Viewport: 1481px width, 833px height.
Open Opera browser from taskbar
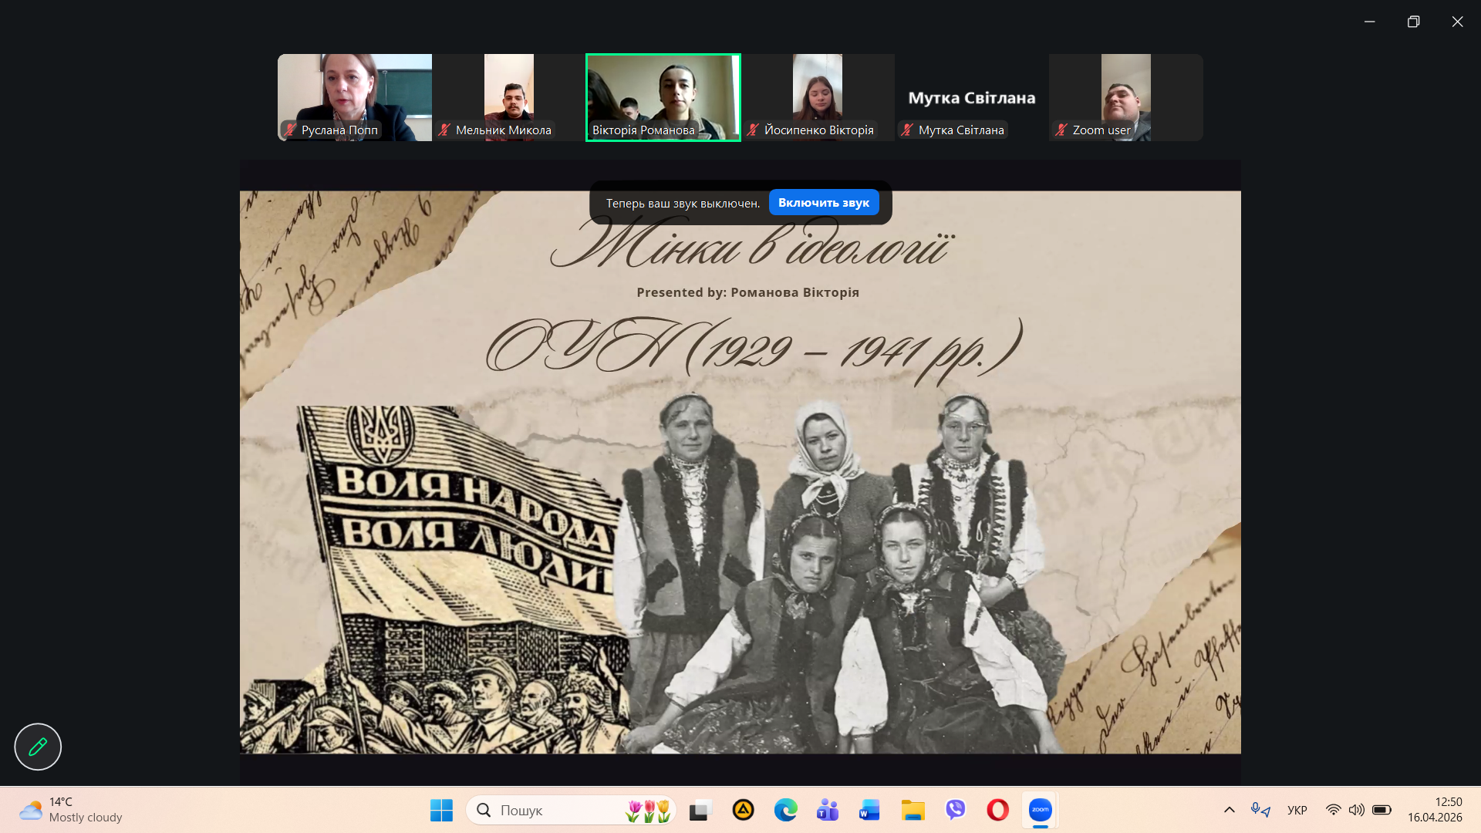[997, 810]
